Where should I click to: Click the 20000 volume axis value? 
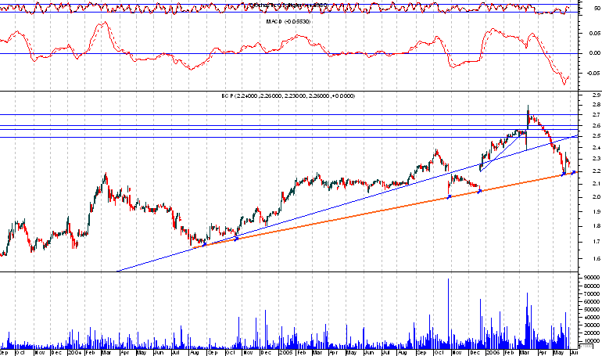tap(592, 333)
